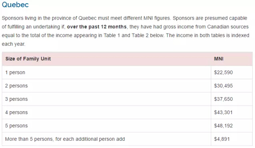This screenshot has width=255, height=148.
Task: Click the bold text over the past 12 months
Action: point(97,27)
